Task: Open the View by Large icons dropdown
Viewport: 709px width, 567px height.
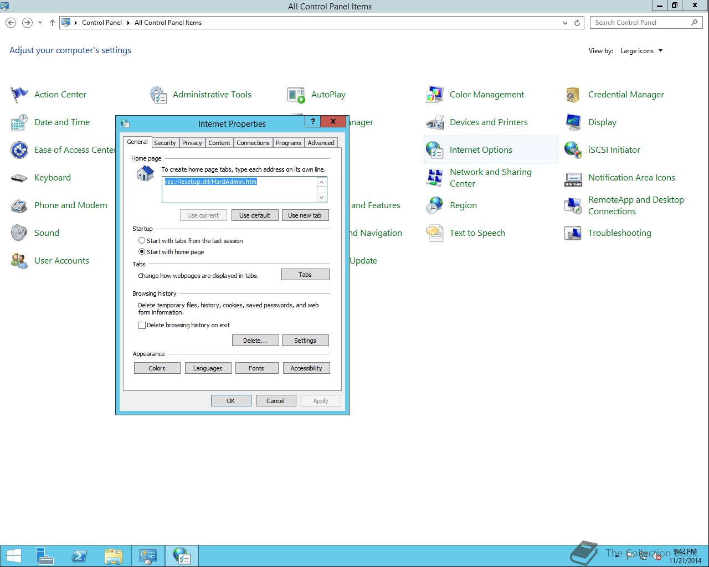Action: coord(641,51)
